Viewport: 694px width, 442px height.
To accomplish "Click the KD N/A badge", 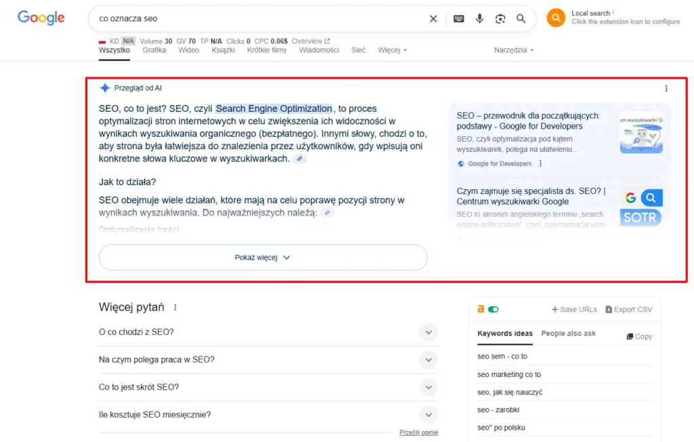I will pos(128,41).
